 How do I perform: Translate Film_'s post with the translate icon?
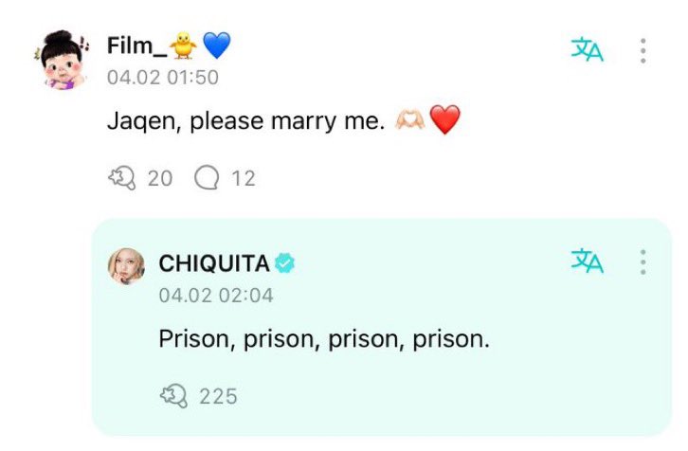point(587,50)
